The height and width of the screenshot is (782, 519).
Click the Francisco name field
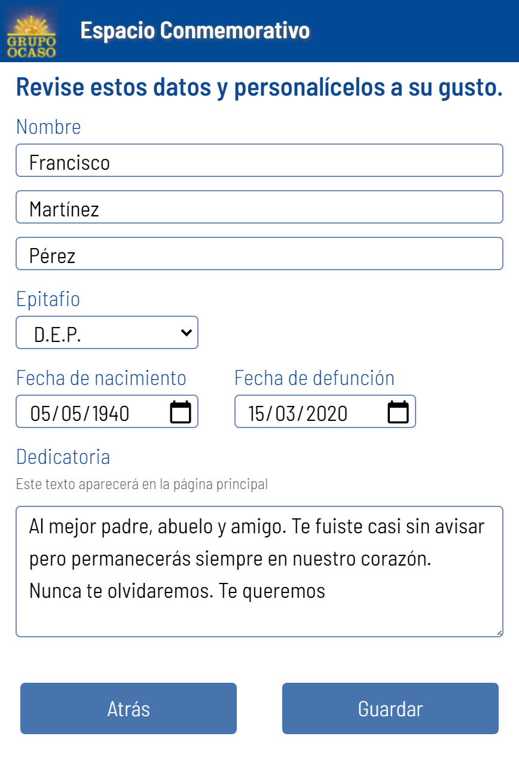pos(259,161)
